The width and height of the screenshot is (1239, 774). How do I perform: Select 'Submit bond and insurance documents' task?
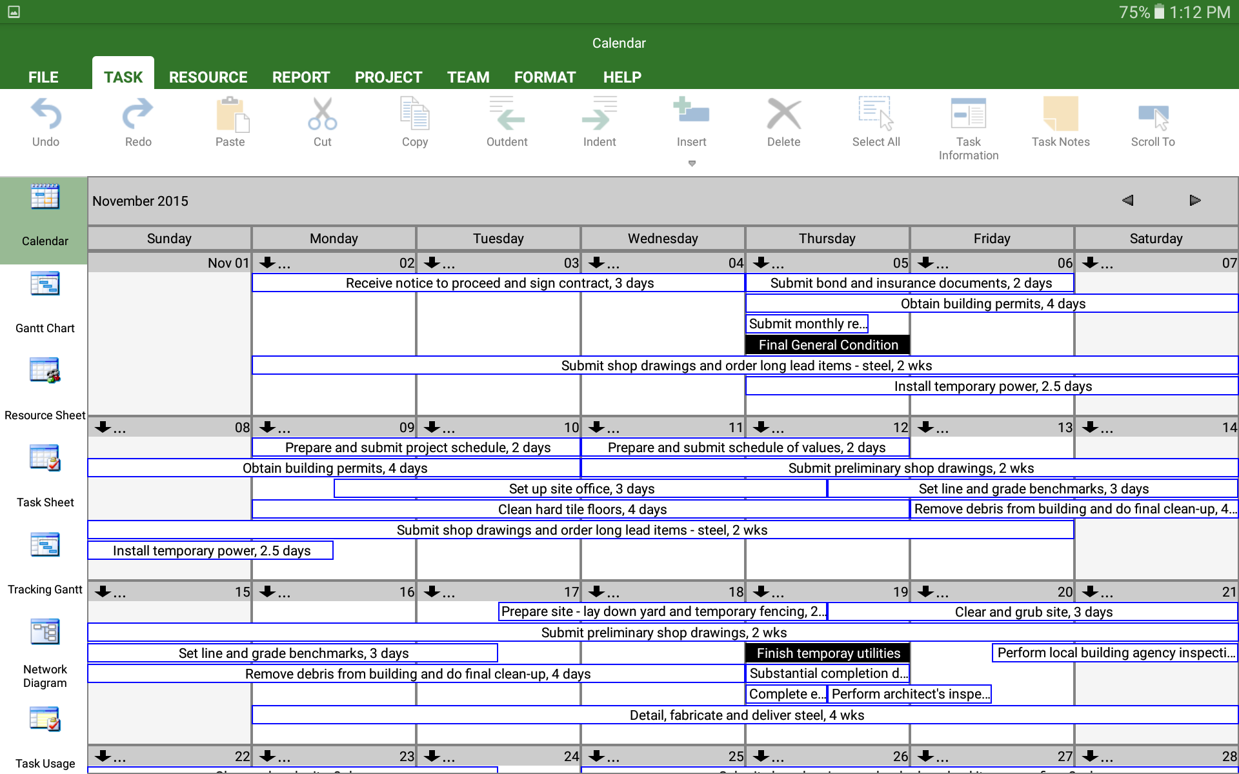pyautogui.click(x=910, y=283)
